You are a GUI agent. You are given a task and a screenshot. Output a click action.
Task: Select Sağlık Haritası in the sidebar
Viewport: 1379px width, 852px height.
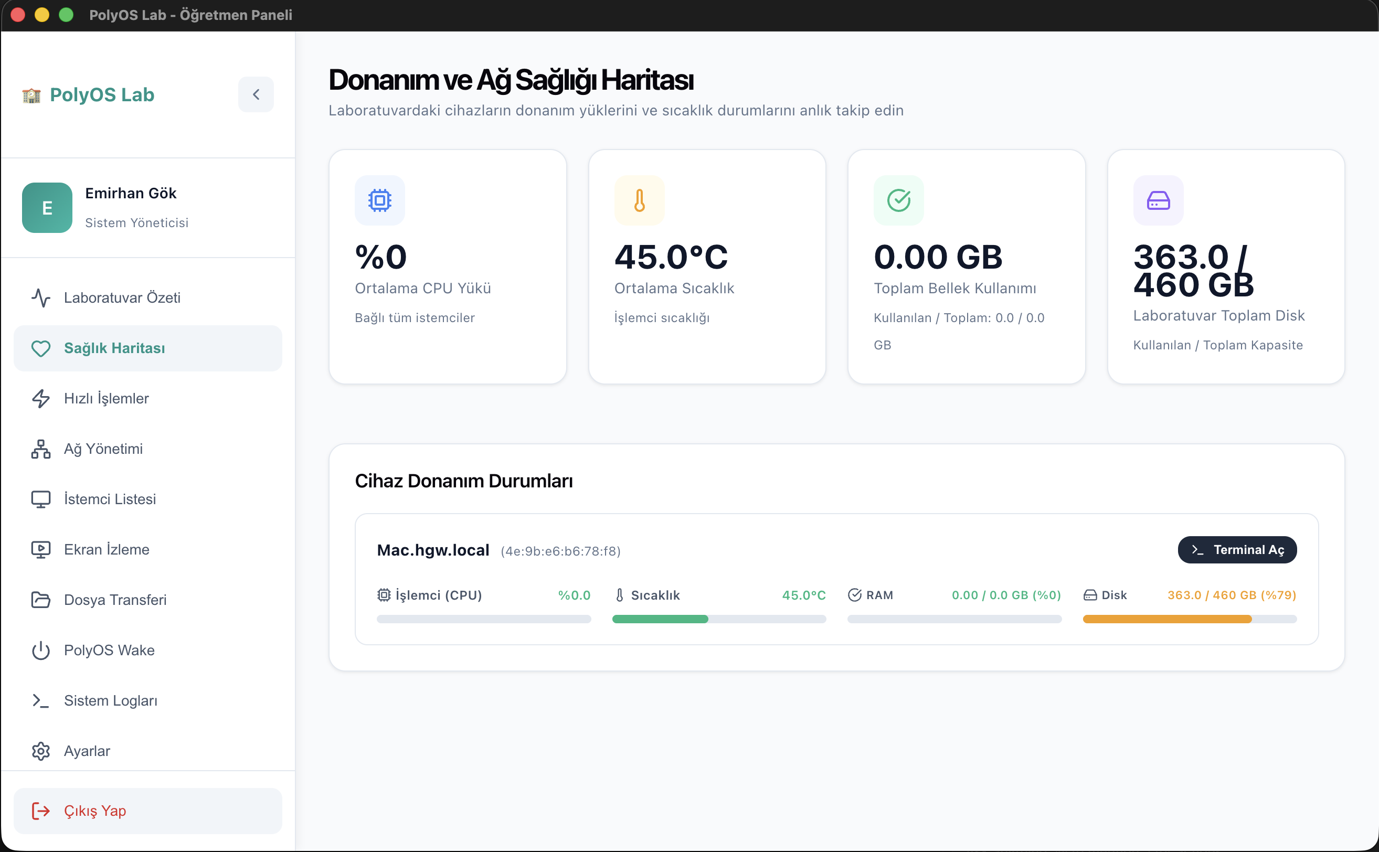[x=147, y=348]
